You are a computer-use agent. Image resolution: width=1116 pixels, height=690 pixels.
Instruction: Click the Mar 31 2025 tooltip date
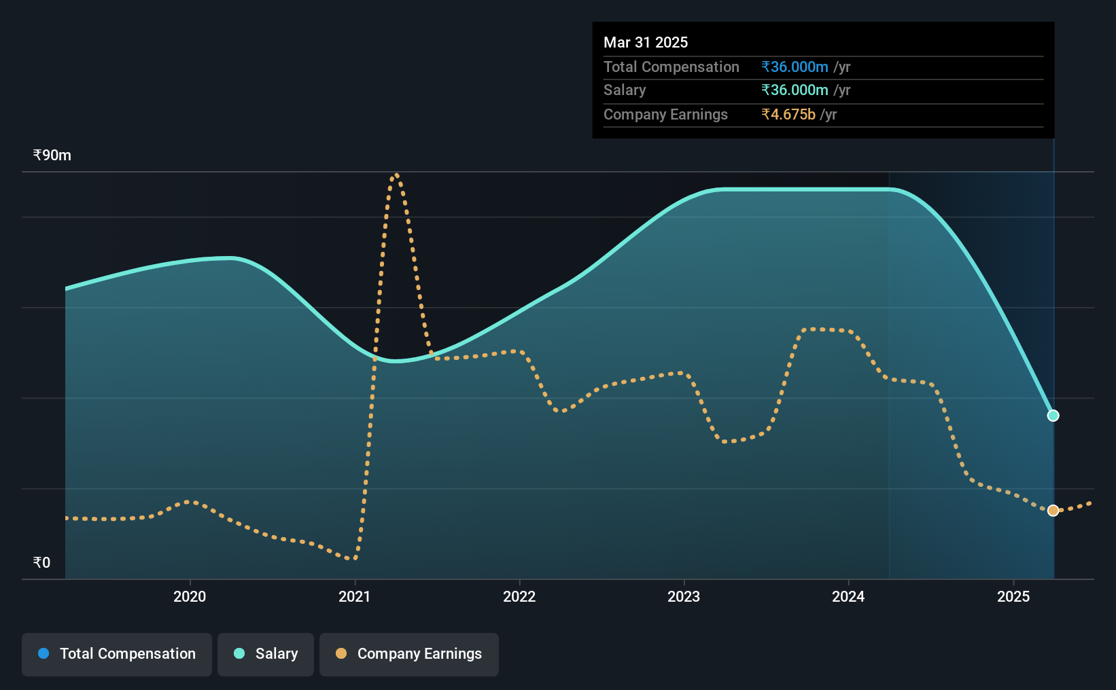coord(646,42)
